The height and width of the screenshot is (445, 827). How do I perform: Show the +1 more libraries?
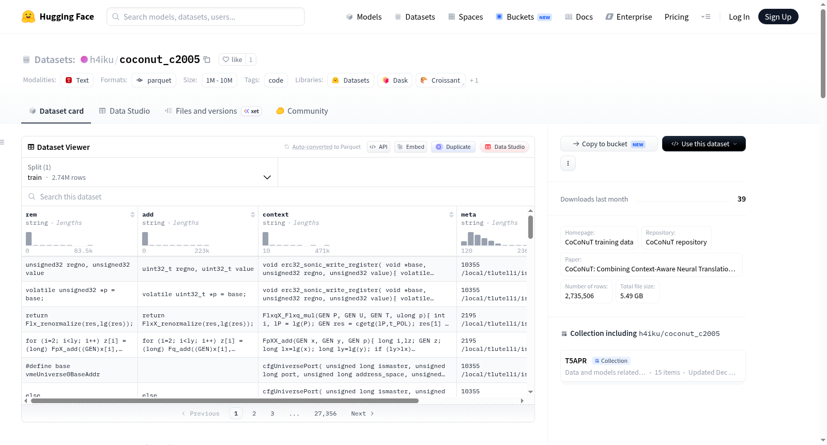click(x=474, y=80)
